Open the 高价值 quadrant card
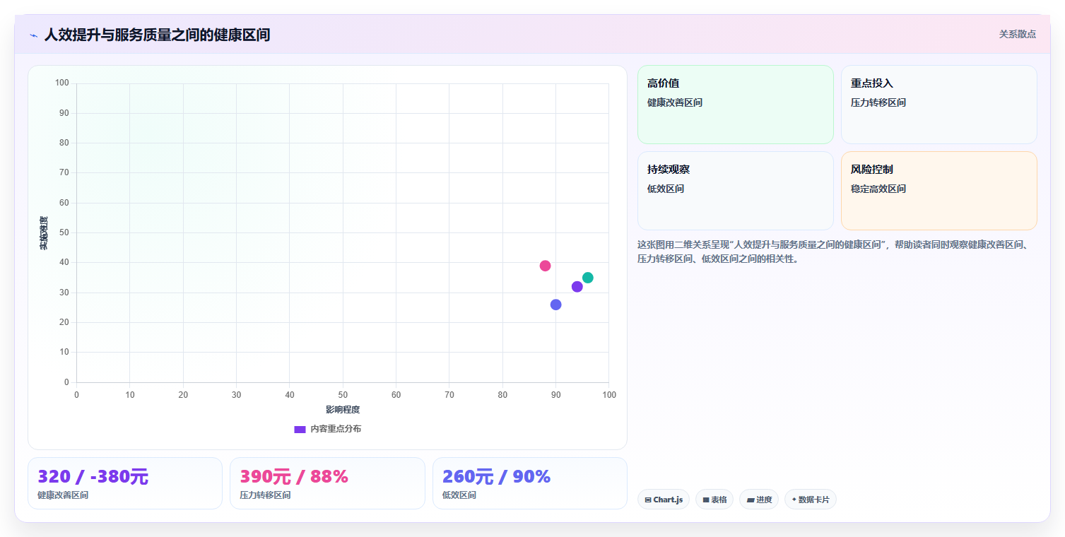The image size is (1065, 537). tap(736, 105)
